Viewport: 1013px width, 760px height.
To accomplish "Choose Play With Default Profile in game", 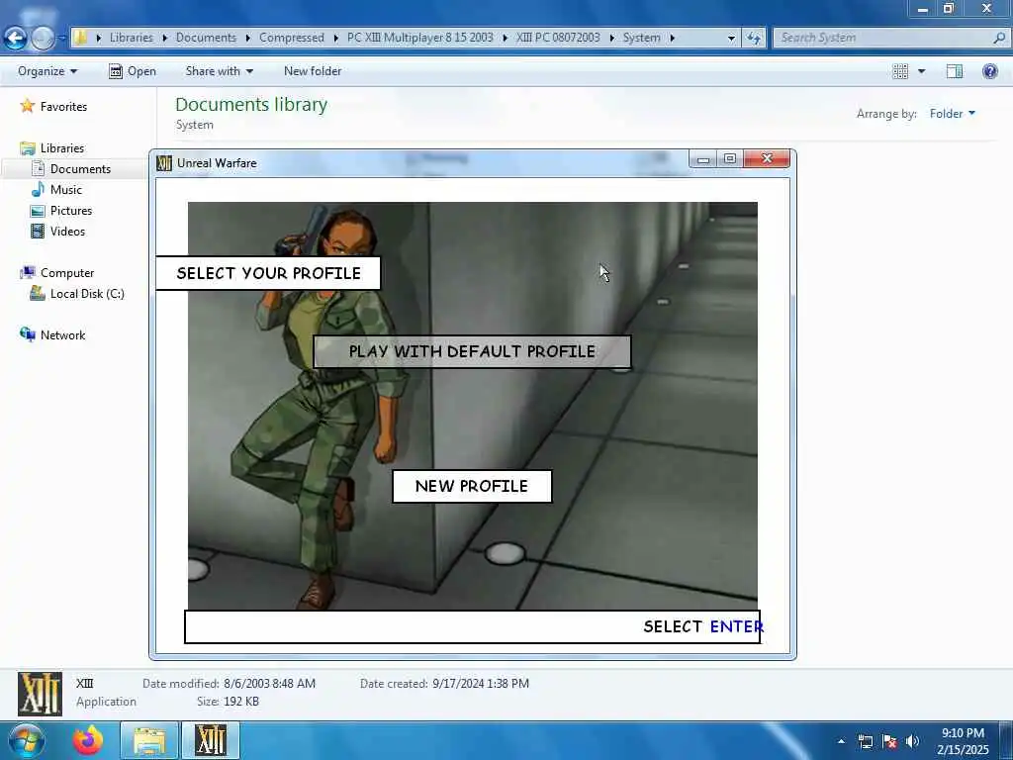I will click(472, 351).
